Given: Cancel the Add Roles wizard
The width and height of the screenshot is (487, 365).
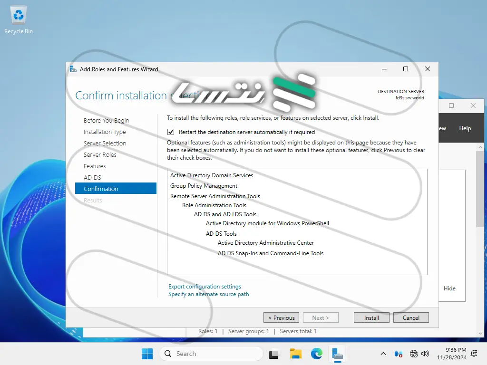Looking at the screenshot, I should point(411,317).
